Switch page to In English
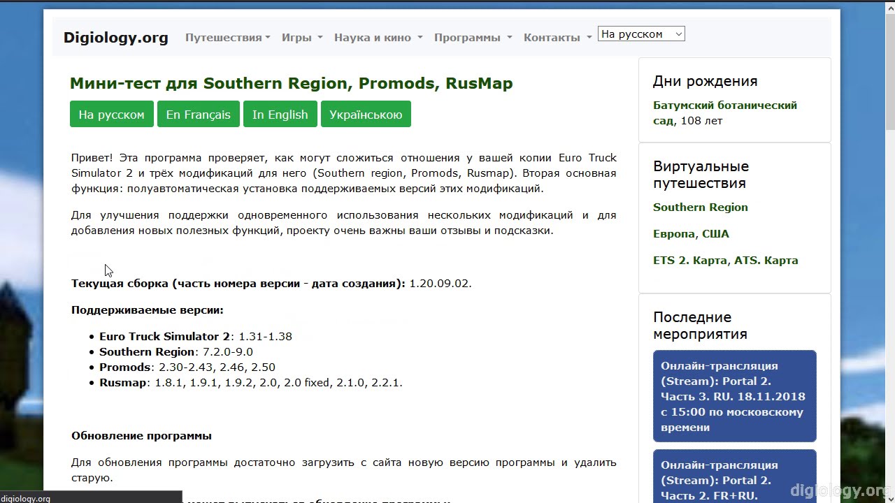The image size is (895, 503). [280, 115]
